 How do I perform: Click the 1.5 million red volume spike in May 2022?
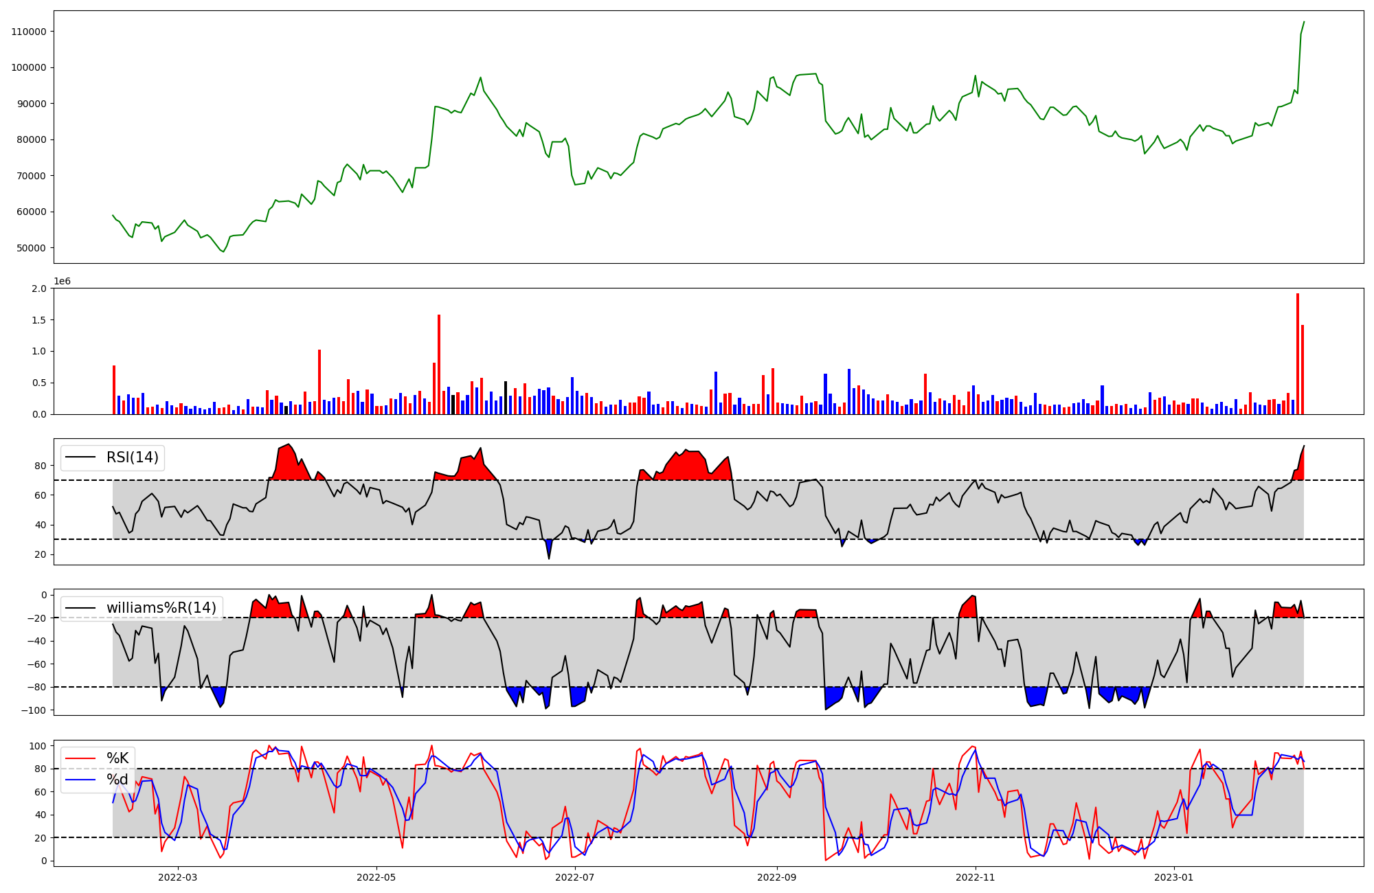[439, 364]
